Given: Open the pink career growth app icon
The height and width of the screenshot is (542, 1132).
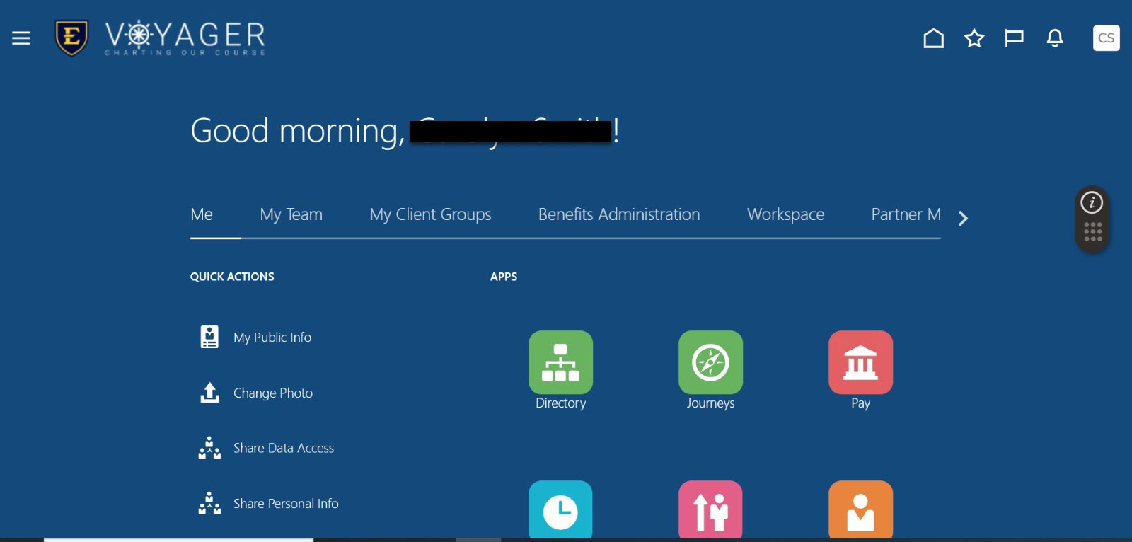Looking at the screenshot, I should click(710, 510).
